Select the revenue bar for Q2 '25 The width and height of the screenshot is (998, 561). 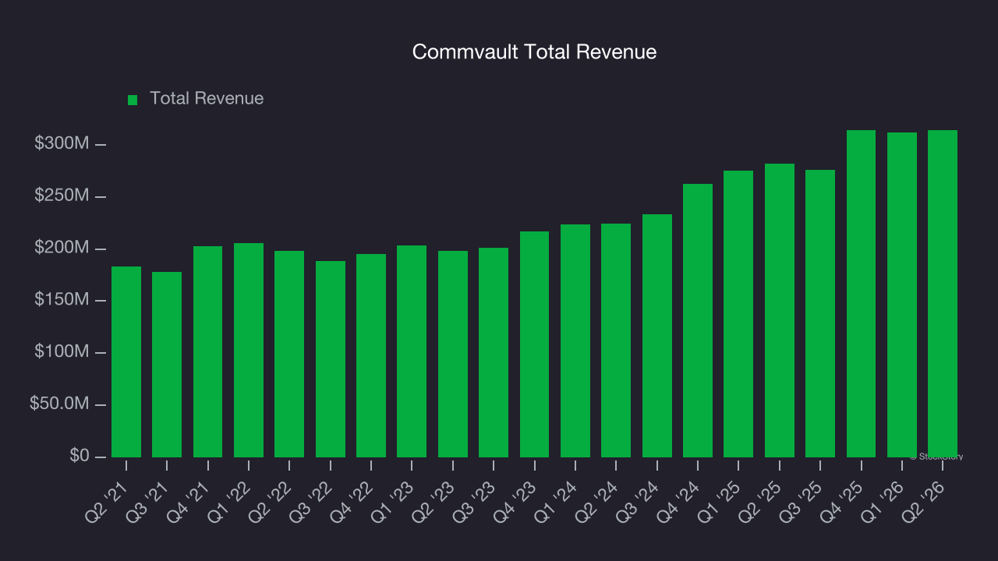click(x=780, y=310)
